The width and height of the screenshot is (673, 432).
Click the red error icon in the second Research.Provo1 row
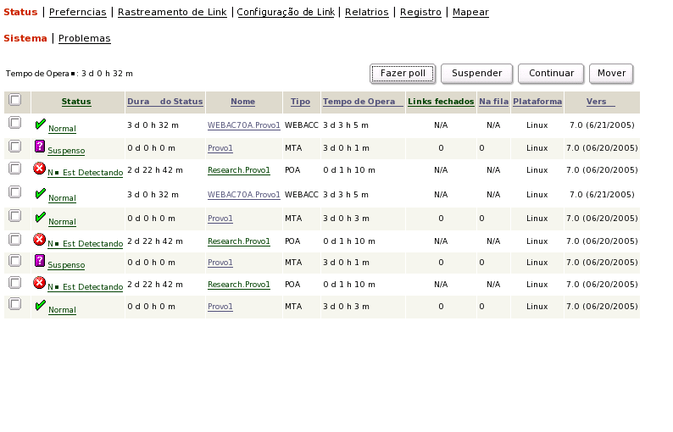coord(39,240)
